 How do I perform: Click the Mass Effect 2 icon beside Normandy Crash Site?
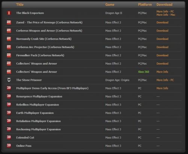point(9,39)
